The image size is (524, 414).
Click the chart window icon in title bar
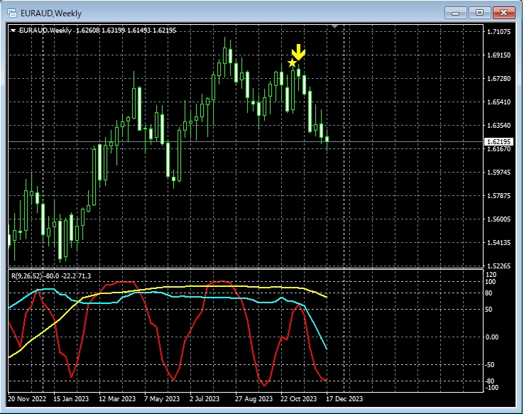12,13
